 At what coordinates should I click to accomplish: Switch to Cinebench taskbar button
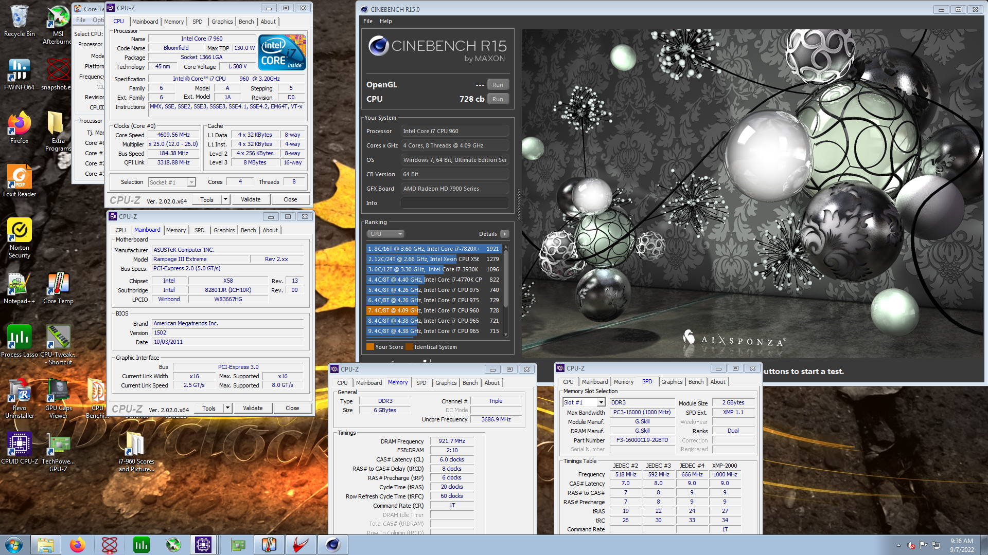[x=333, y=545]
